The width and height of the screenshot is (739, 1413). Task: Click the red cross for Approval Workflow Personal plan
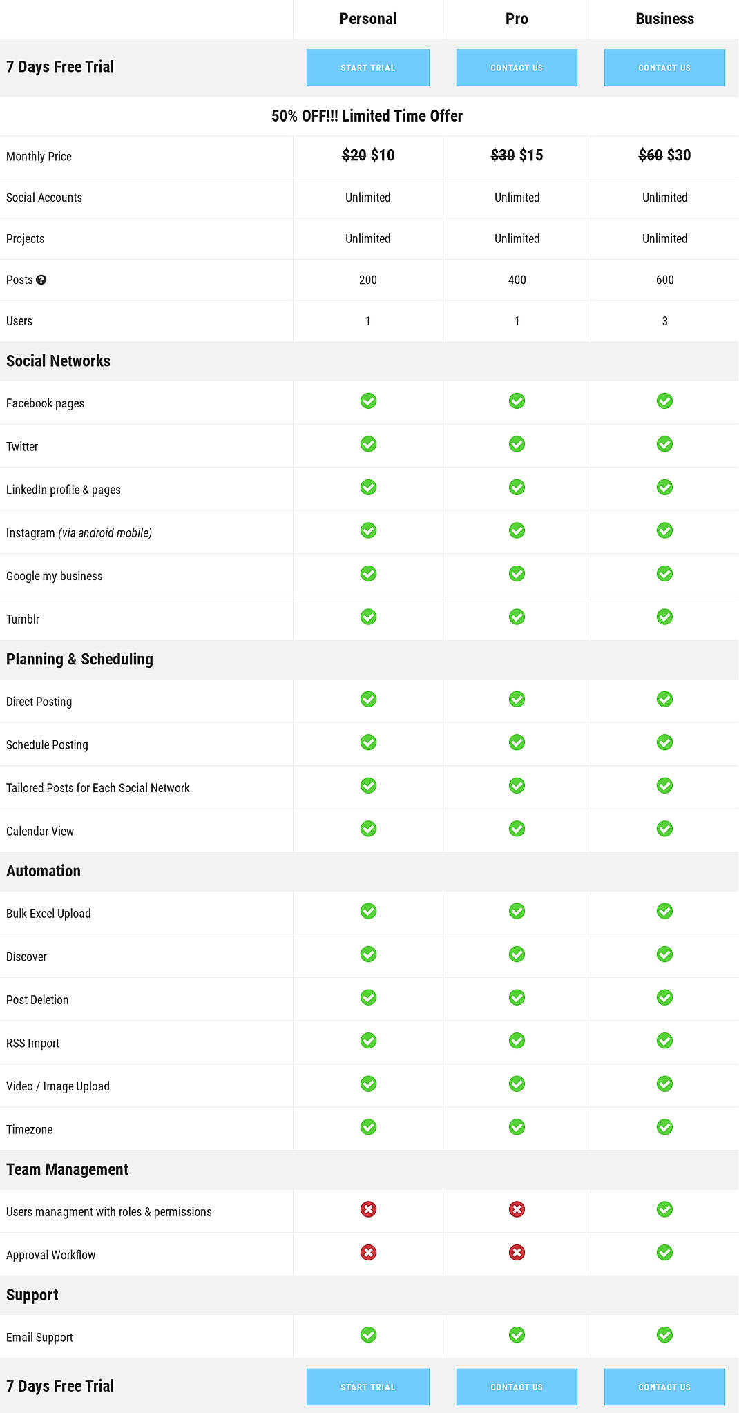(368, 1252)
